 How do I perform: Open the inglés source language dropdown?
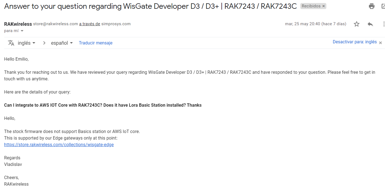click(x=27, y=43)
